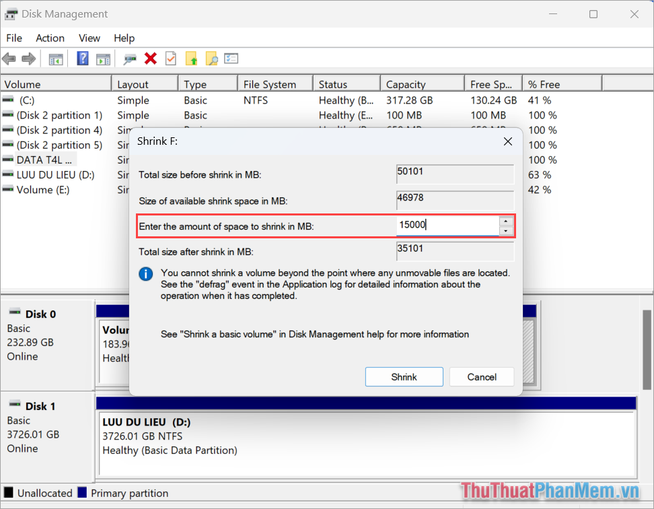Click the Back navigation arrow in the toolbar
The height and width of the screenshot is (509, 654).
click(x=9, y=59)
